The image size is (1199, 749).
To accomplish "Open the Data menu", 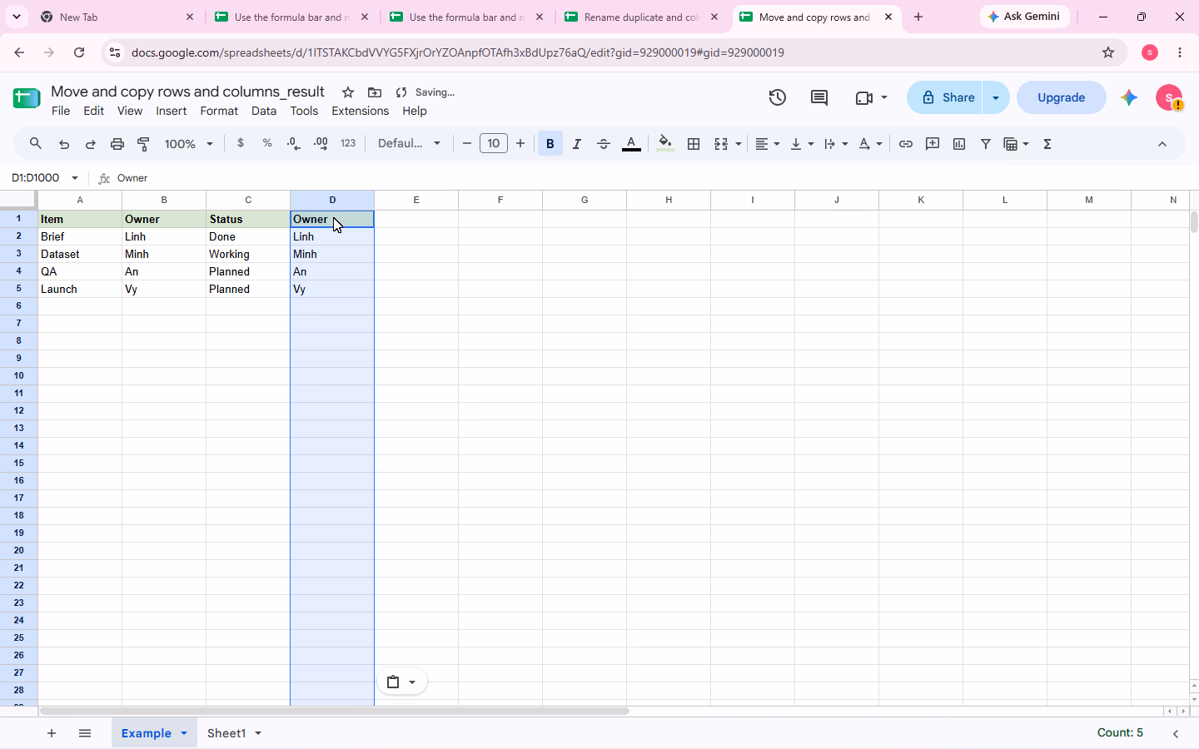I will 264,111.
